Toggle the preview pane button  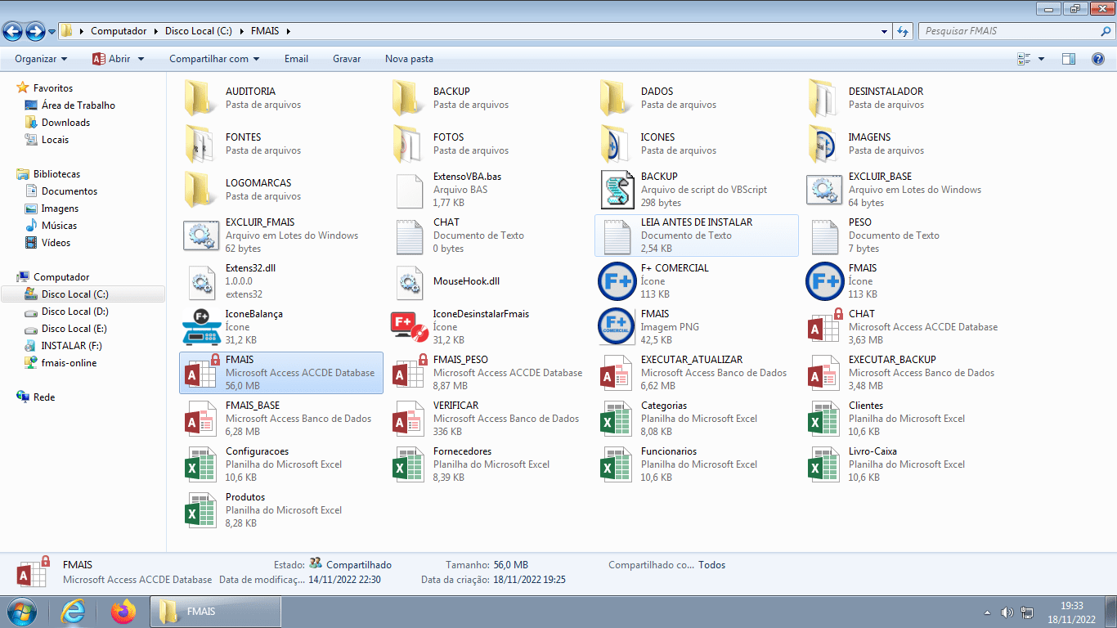[1068, 59]
